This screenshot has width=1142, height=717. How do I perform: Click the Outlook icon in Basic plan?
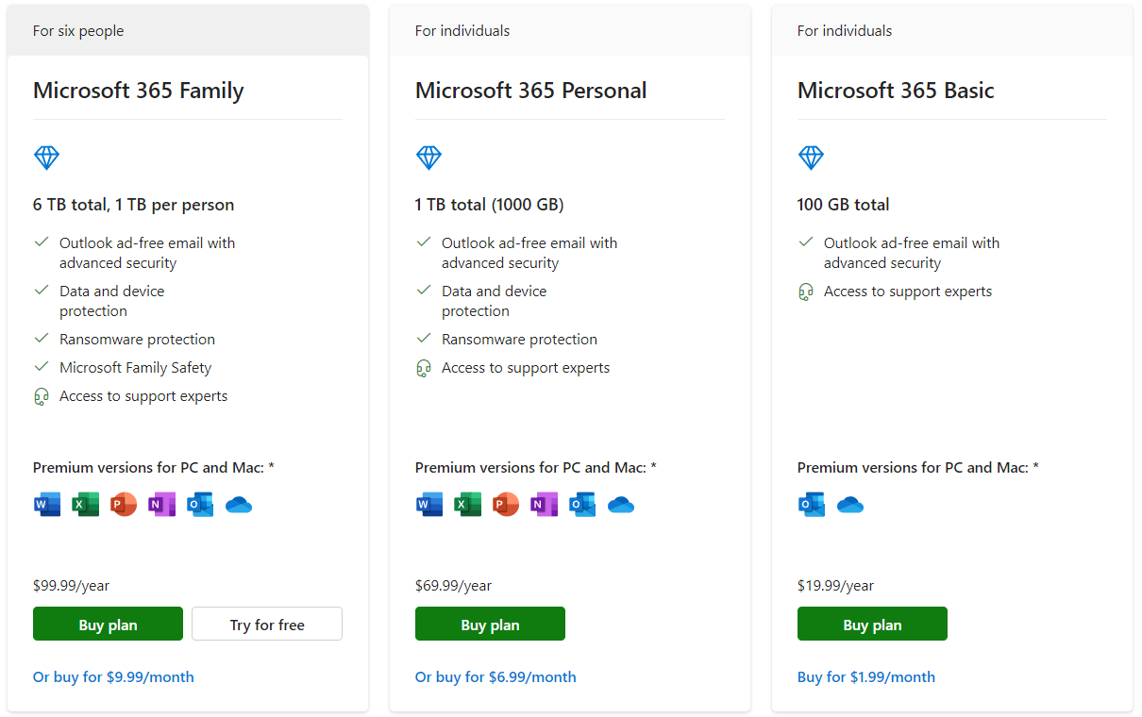pyautogui.click(x=812, y=505)
